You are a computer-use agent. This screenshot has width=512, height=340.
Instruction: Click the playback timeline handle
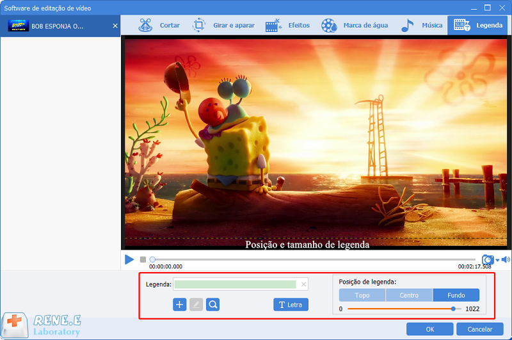[x=152, y=259]
